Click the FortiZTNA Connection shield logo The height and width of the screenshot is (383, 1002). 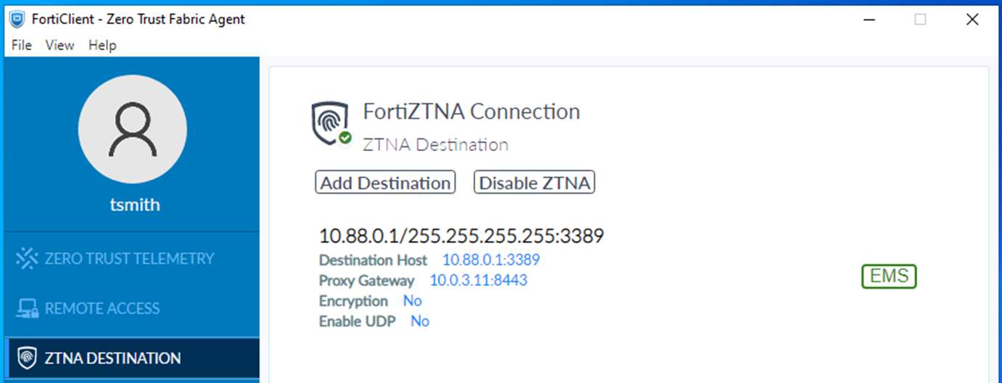point(328,123)
